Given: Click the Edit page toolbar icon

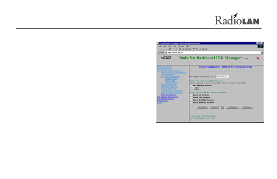Looking at the screenshot, I should pyautogui.click(x=206, y=49).
